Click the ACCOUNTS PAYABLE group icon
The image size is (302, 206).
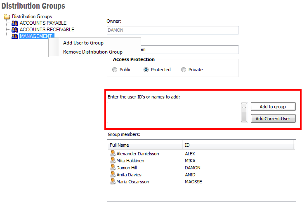click(15, 23)
